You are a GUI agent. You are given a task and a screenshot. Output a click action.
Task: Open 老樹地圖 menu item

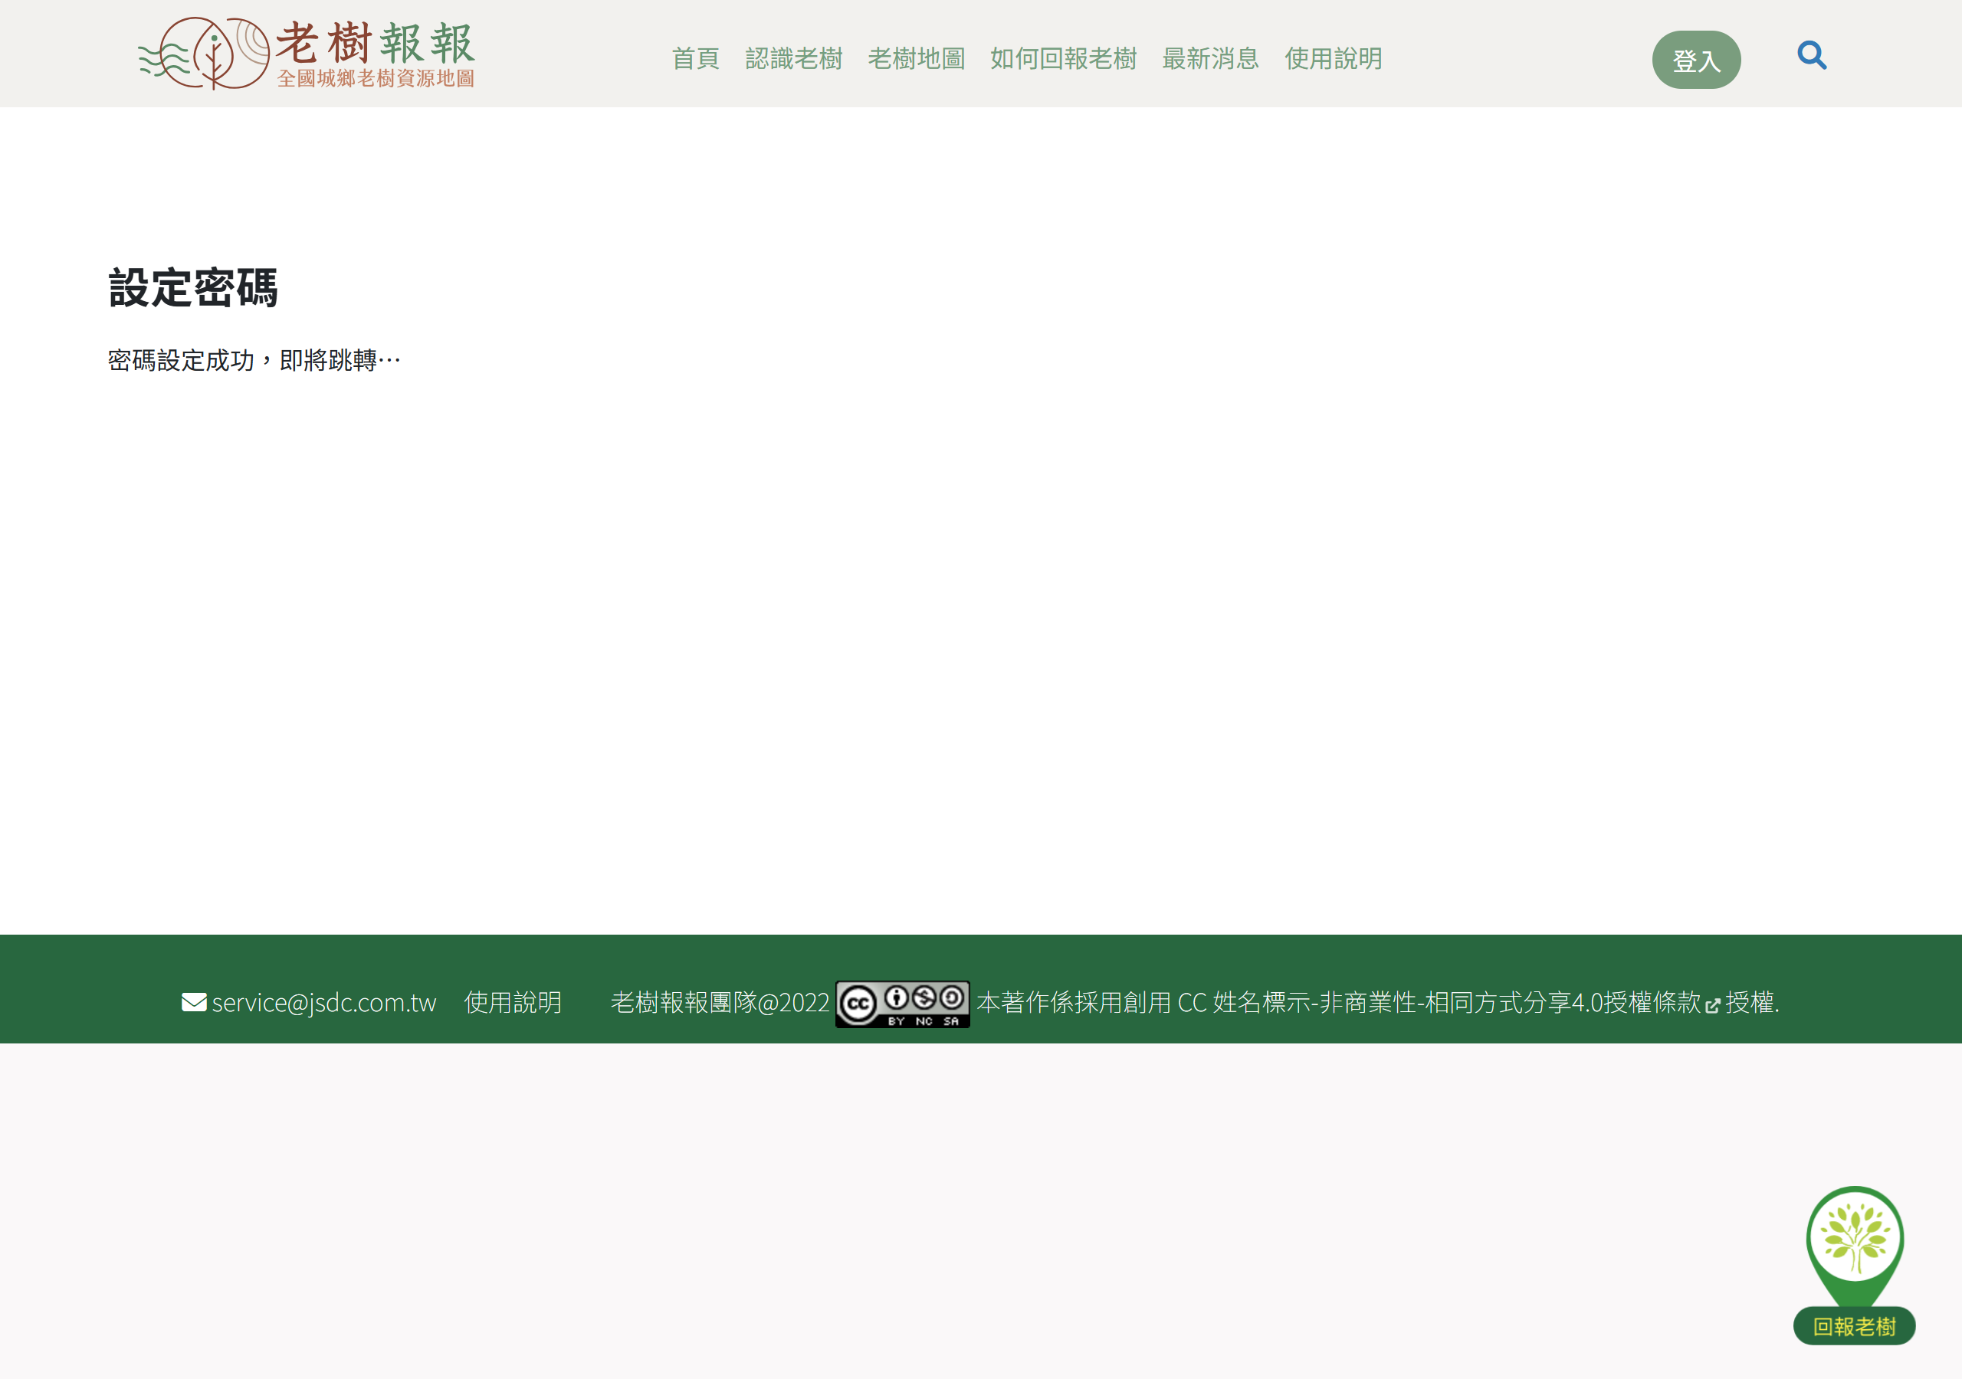(916, 59)
